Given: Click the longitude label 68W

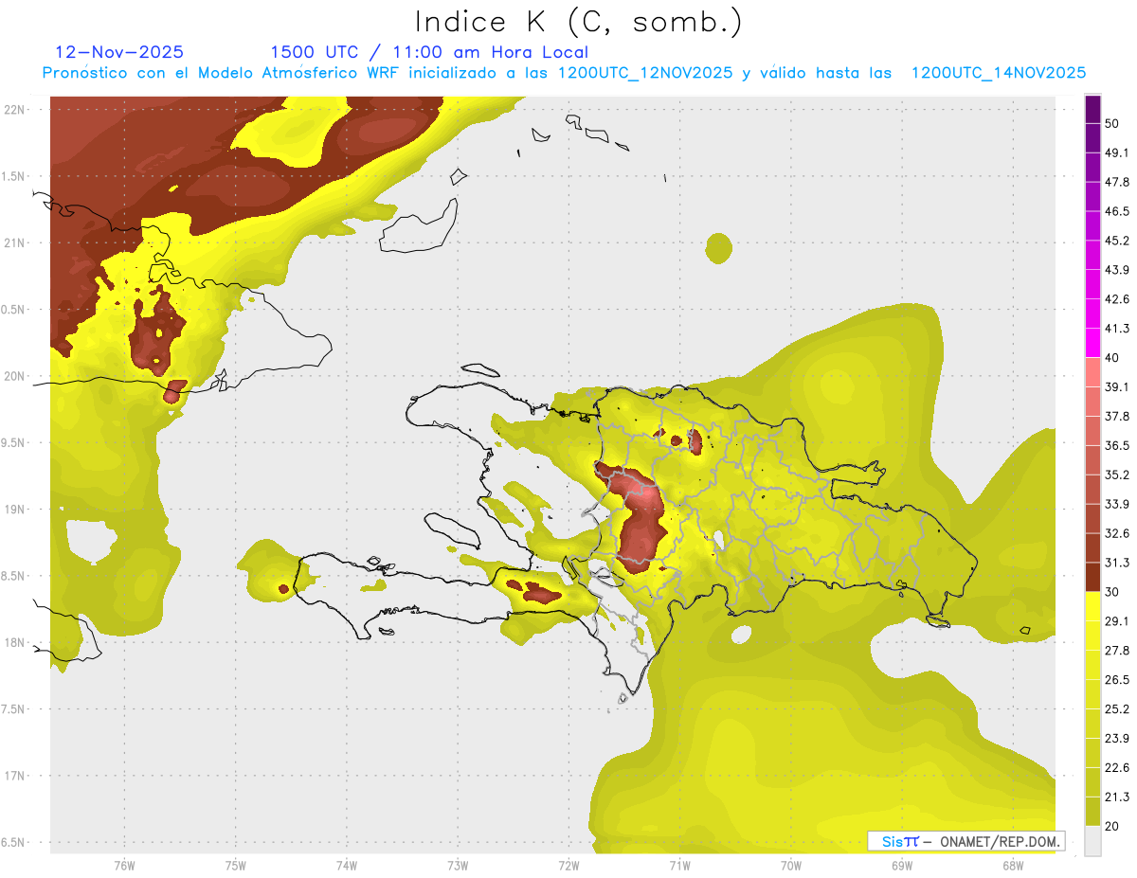Looking at the screenshot, I should 1012,866.
